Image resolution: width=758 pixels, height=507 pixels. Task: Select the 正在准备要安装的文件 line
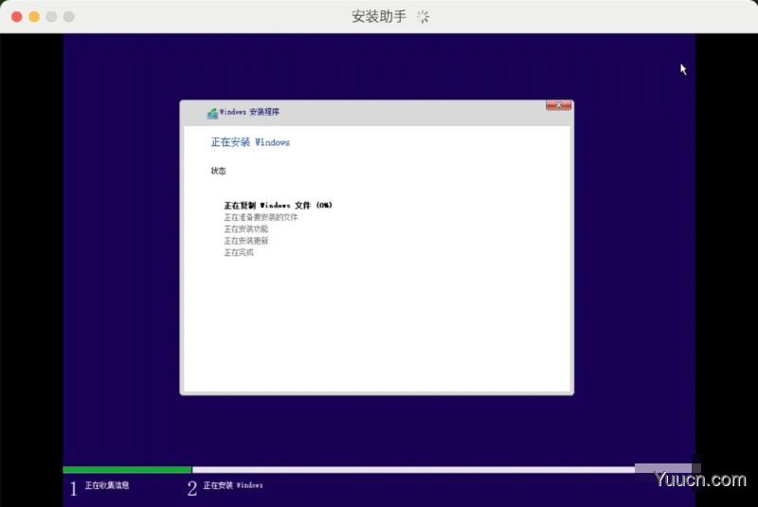click(261, 217)
